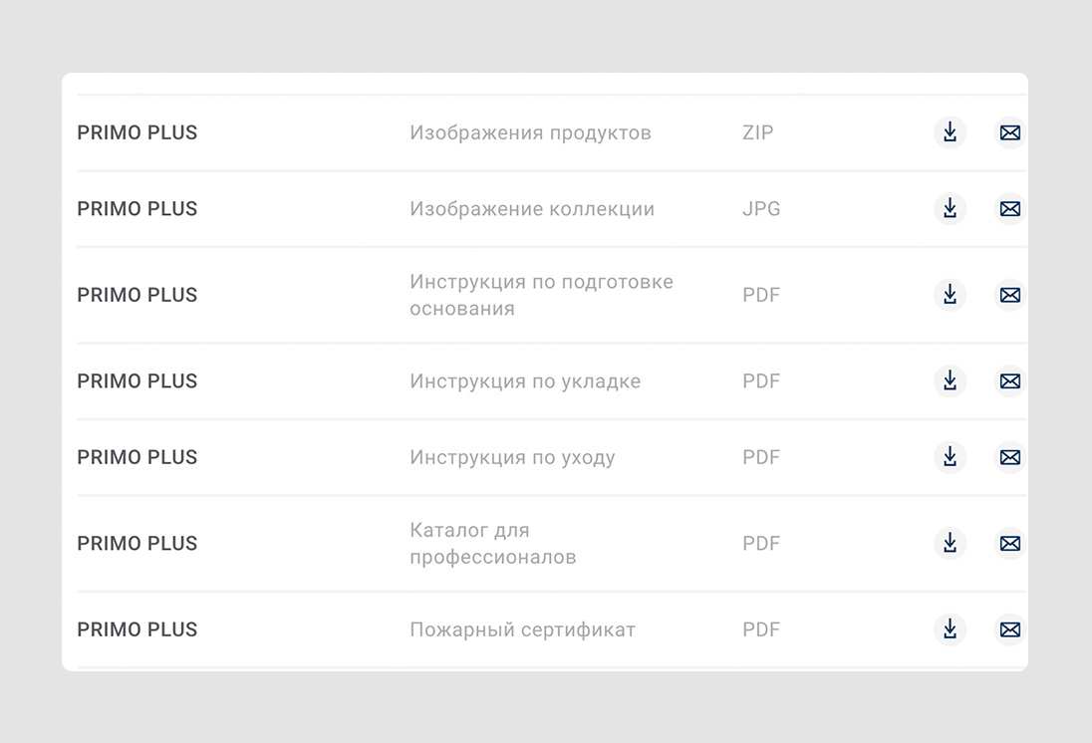Select the Пожарный сертификат document title
This screenshot has height=743, width=1092.
point(522,630)
